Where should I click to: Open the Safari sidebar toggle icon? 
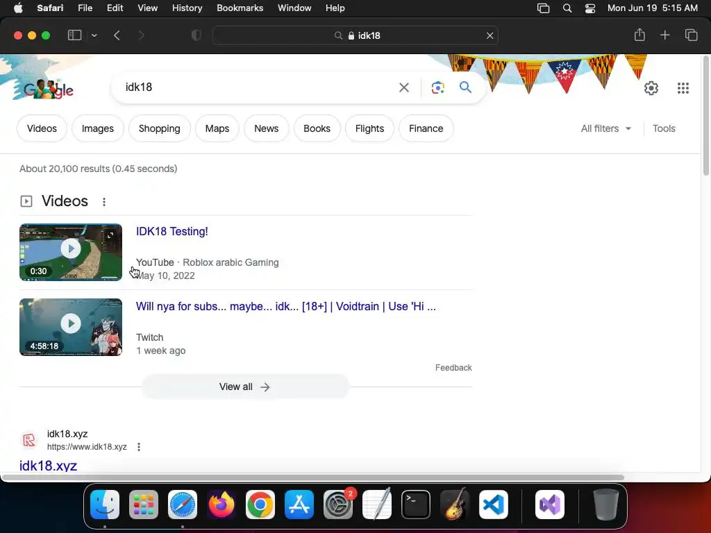point(74,35)
